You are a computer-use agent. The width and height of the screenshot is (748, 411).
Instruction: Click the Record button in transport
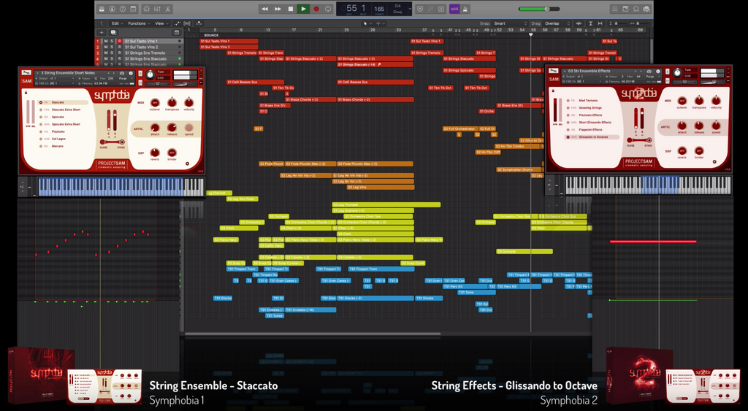point(316,9)
